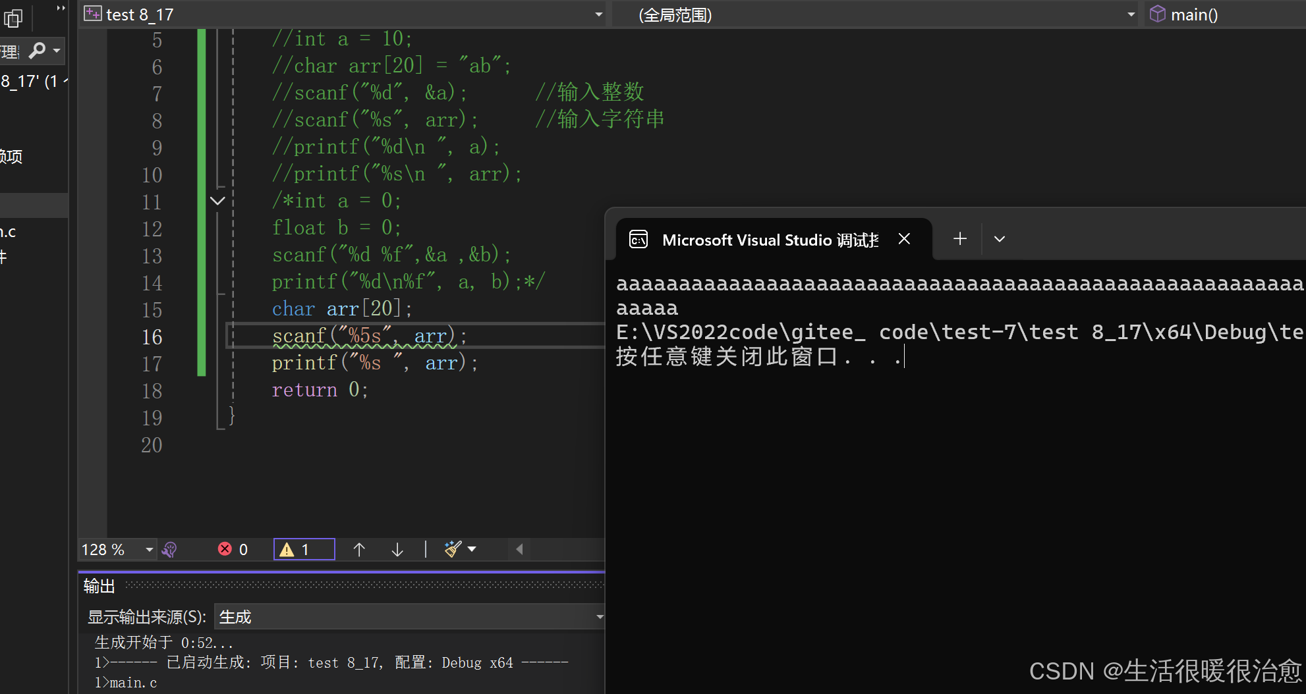Click the 生成开始于 0:52 output line

tap(164, 643)
